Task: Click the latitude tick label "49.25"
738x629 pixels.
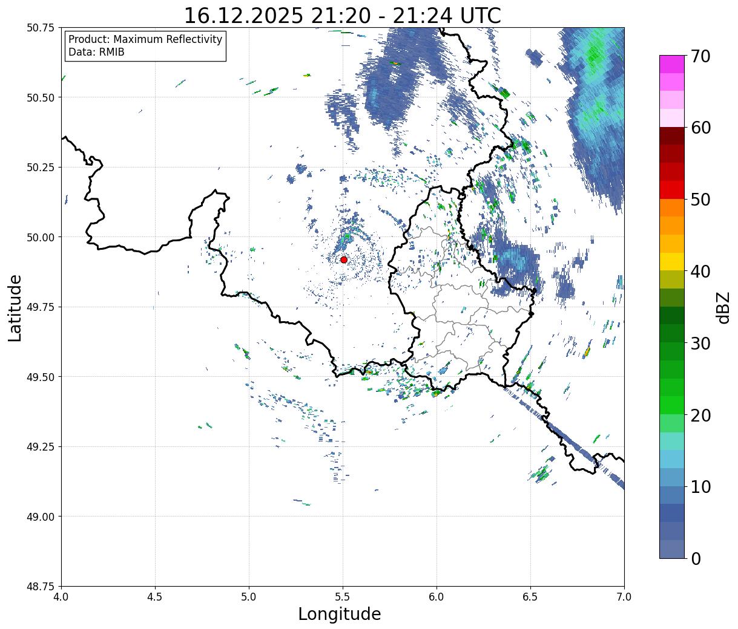Action: pyautogui.click(x=41, y=447)
